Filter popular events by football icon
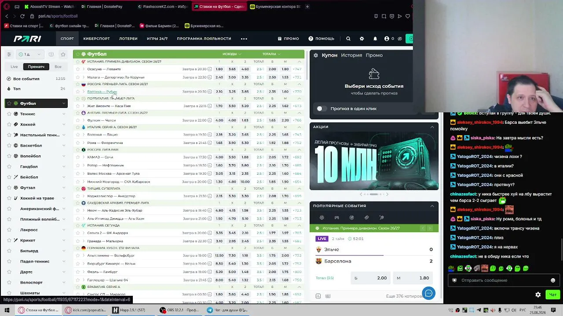The height and width of the screenshot is (316, 563). pos(322,218)
